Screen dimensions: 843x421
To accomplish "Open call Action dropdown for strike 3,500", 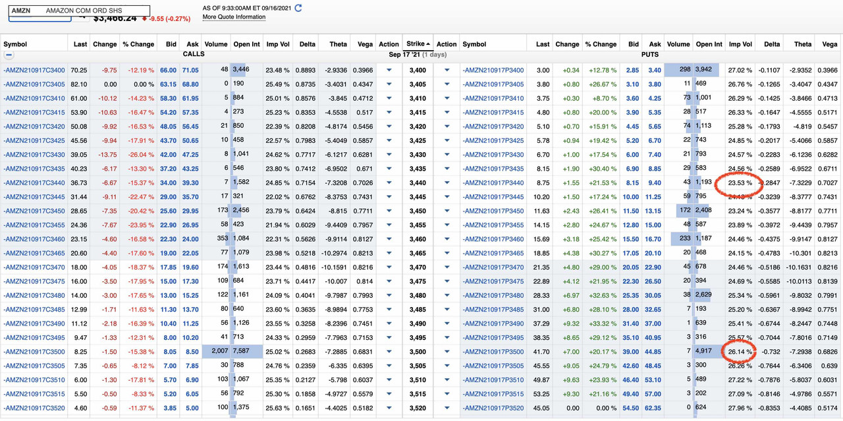I will click(389, 352).
